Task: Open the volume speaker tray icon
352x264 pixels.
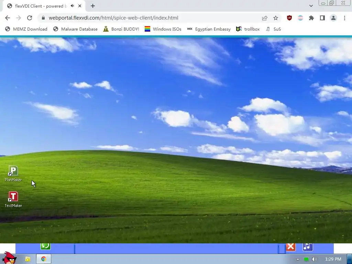Action: [x=315, y=259]
